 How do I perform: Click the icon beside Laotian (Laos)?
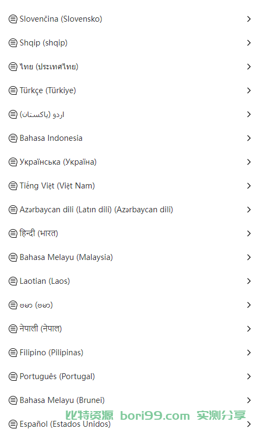tap(13, 281)
